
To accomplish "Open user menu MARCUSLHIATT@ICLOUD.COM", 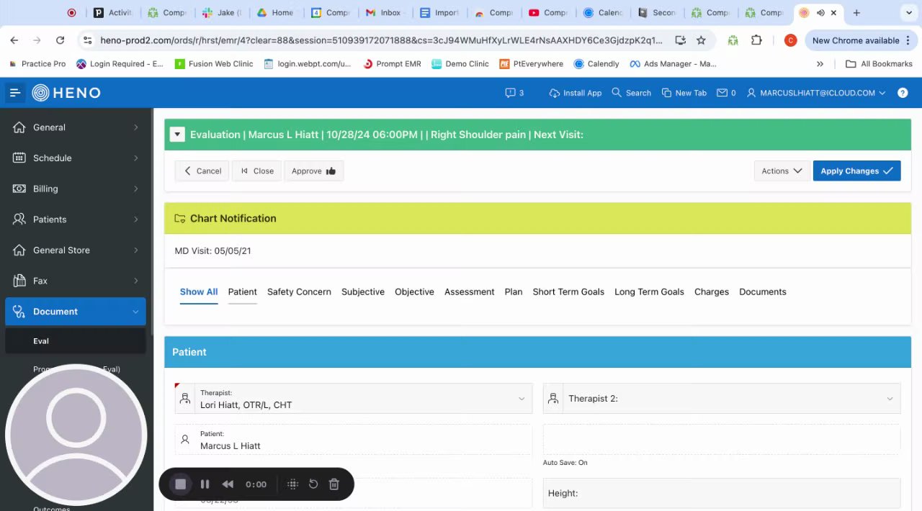I will click(816, 93).
